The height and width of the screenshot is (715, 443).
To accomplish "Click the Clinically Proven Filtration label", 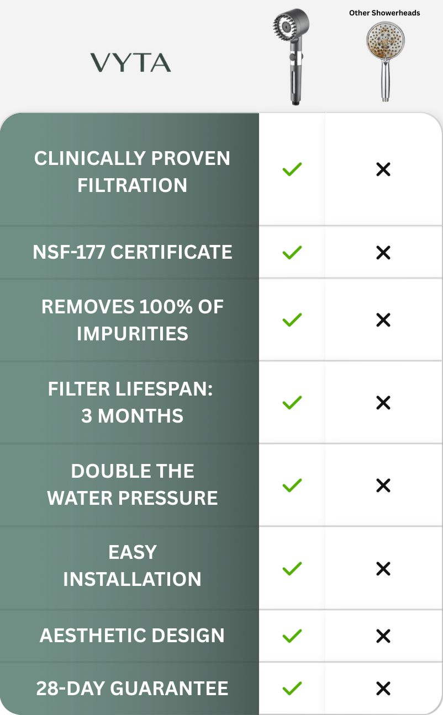I will click(132, 172).
